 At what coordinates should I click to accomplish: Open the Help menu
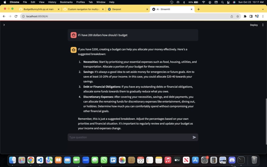112,2
